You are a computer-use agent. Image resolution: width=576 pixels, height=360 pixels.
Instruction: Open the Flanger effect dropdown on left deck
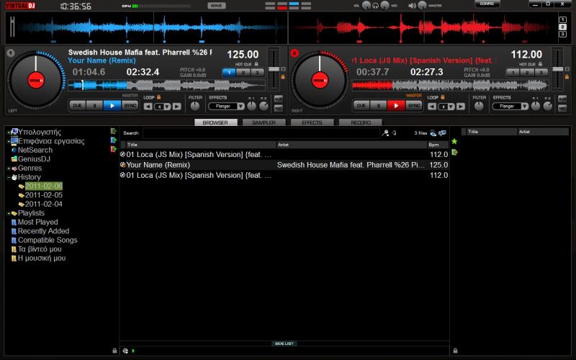click(x=240, y=107)
